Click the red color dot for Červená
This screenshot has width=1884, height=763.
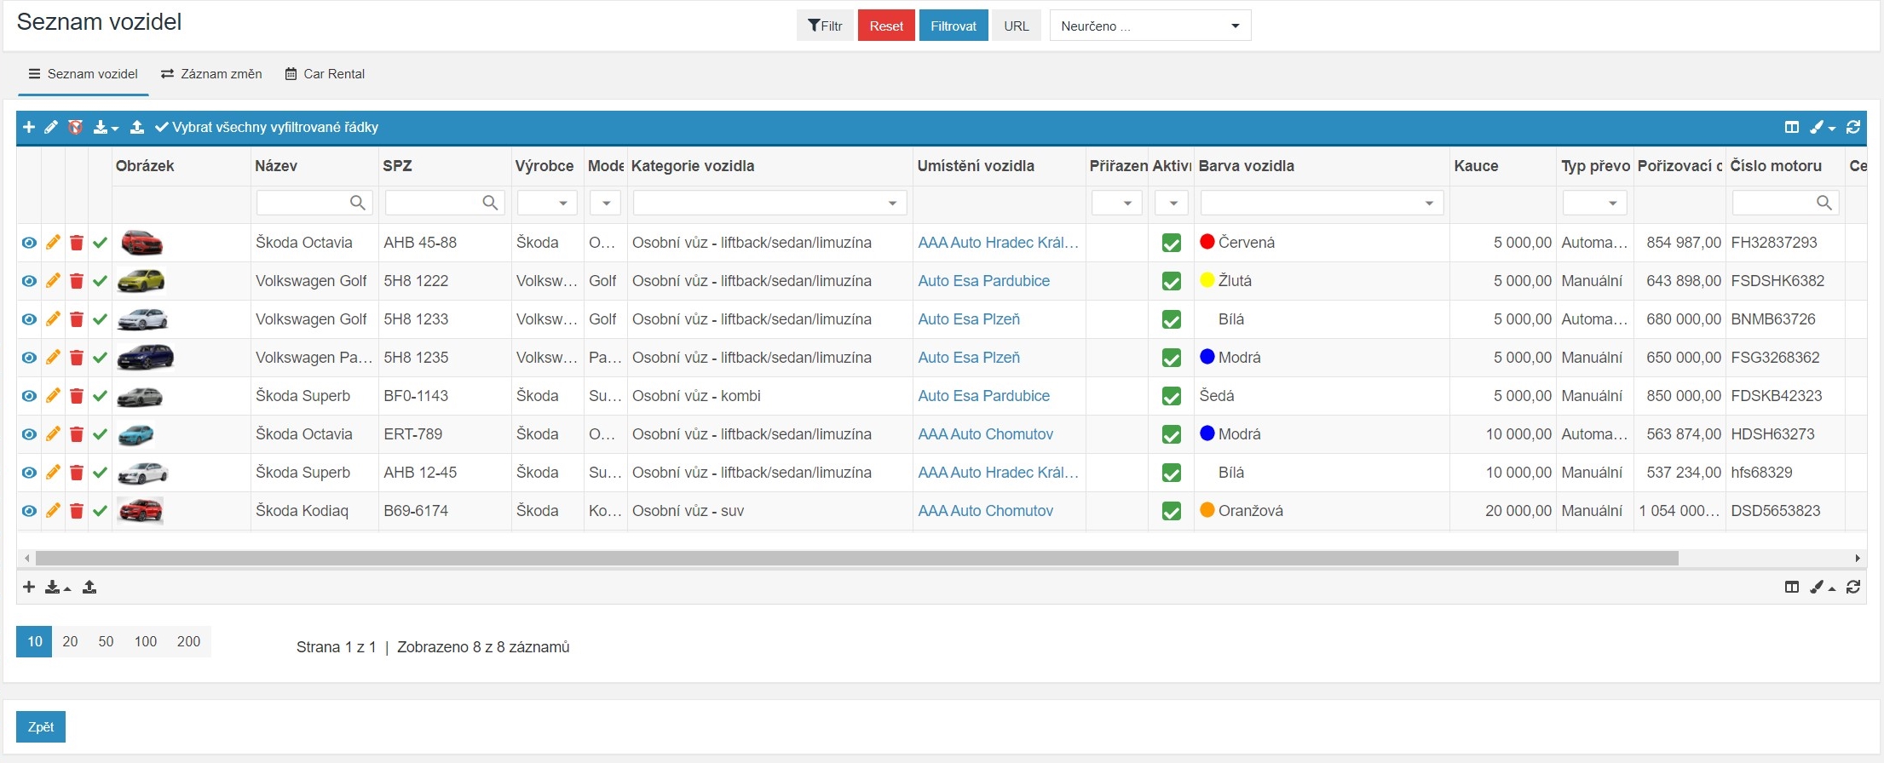coord(1207,242)
